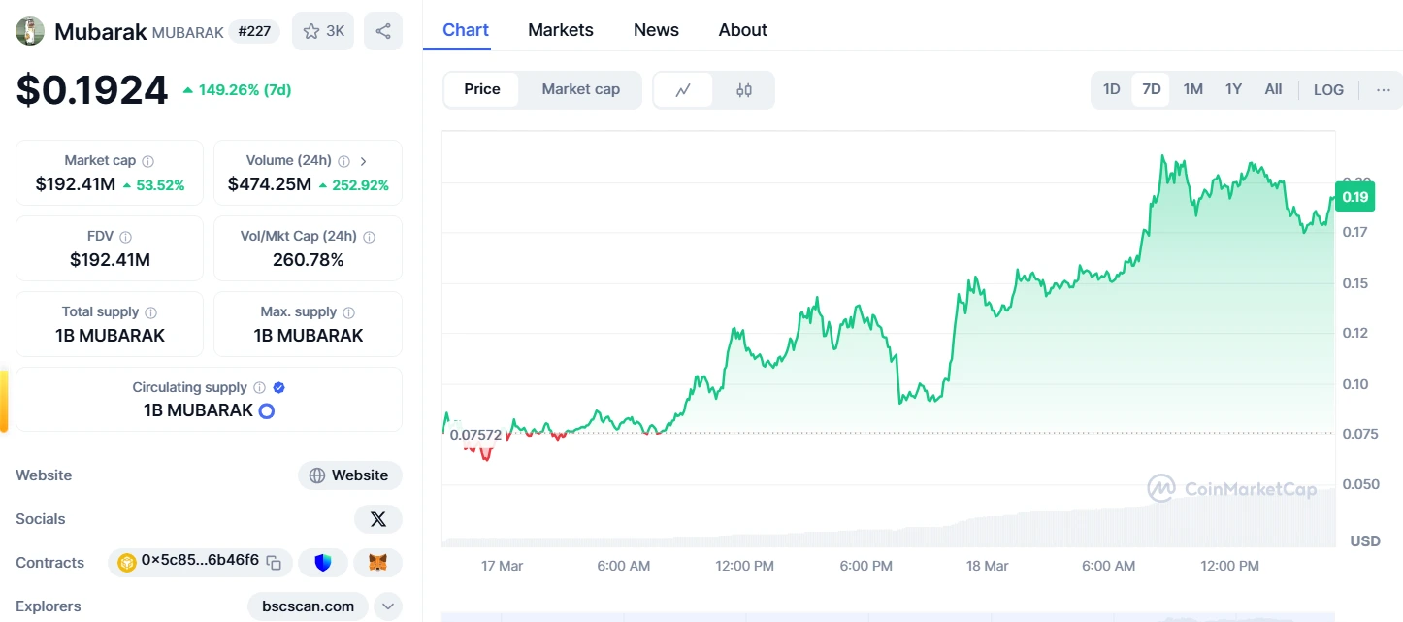The height and width of the screenshot is (622, 1403).
Task: Expand Volume (24h) details chevron
Action: click(x=364, y=161)
